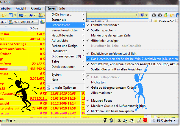Open Haupttitelleiste submenu
Screen dimensions: 180x126
(x=65, y=35)
